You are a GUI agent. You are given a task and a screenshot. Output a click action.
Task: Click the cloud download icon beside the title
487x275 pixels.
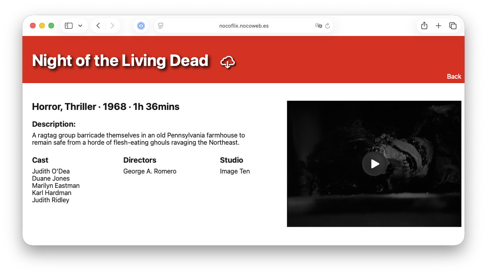(x=228, y=62)
